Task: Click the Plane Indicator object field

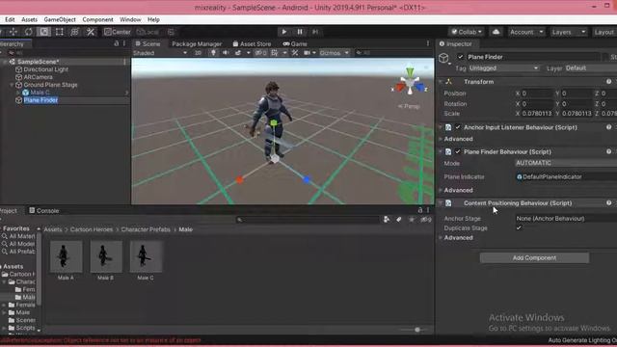Action: (566, 176)
